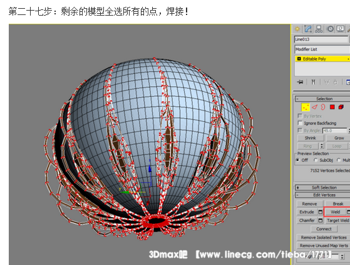The image size is (350, 265).
Task: Click the Extrude button
Action: [307, 212]
